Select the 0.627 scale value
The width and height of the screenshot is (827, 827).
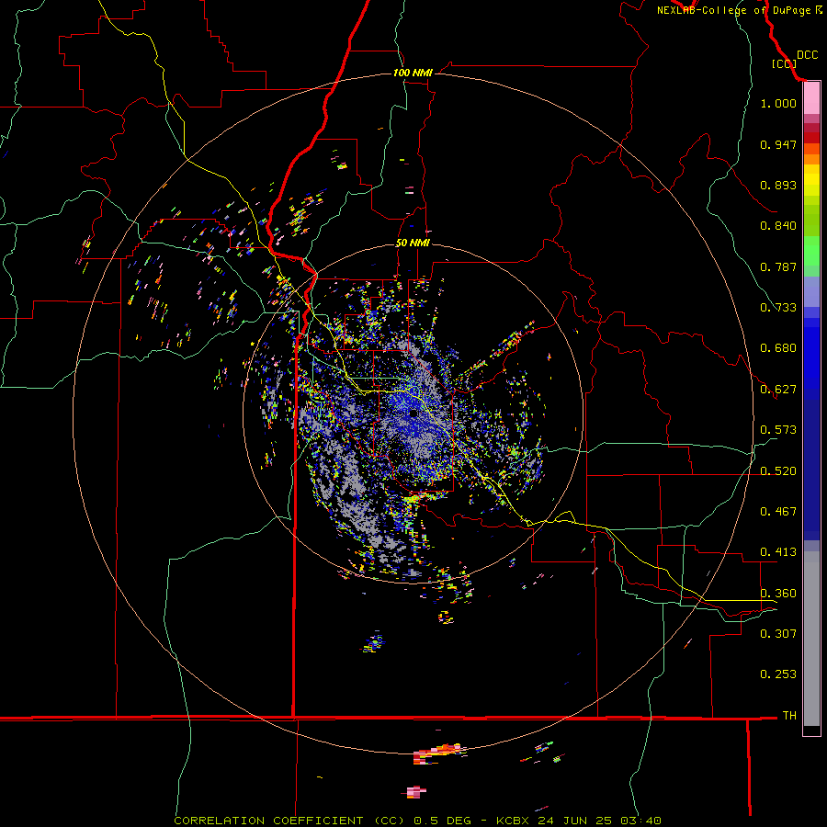point(778,390)
